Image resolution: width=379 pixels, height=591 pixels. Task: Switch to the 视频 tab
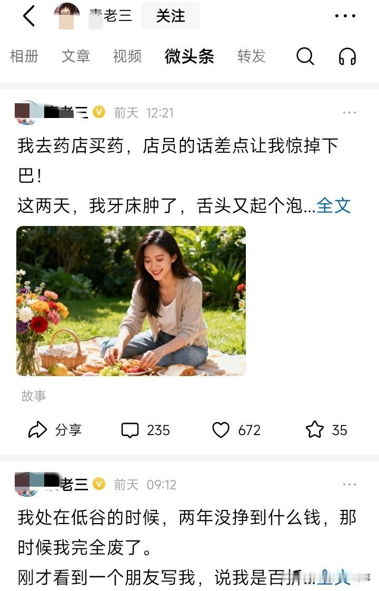tap(127, 56)
